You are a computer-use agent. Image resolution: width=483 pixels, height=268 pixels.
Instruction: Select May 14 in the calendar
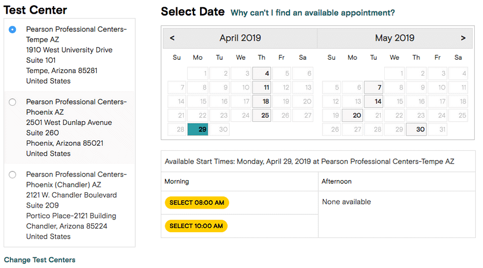click(x=374, y=101)
